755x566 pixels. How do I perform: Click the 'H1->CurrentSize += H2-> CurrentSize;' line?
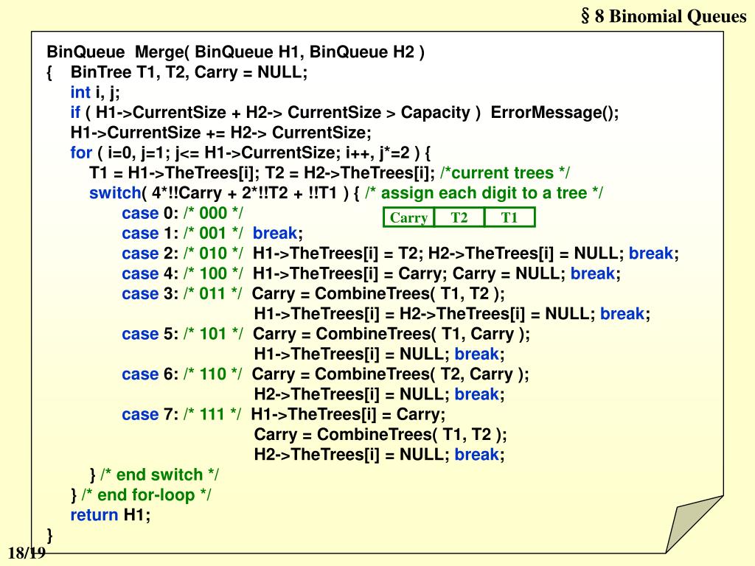point(220,133)
